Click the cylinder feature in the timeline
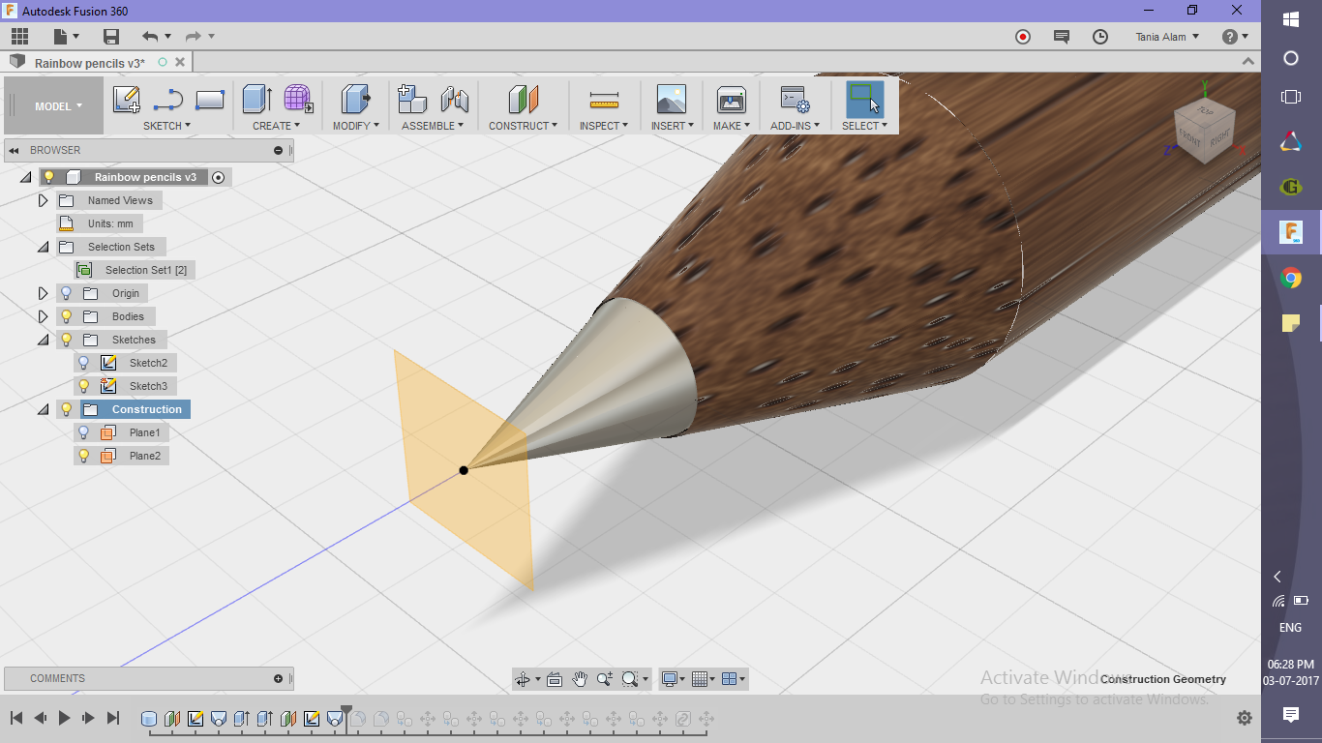 [x=149, y=719]
